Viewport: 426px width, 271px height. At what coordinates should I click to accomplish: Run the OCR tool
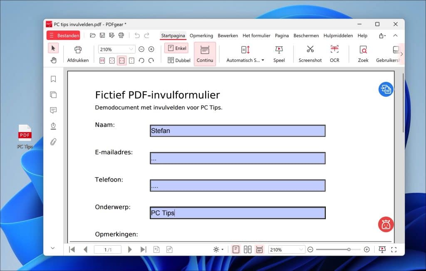click(334, 54)
